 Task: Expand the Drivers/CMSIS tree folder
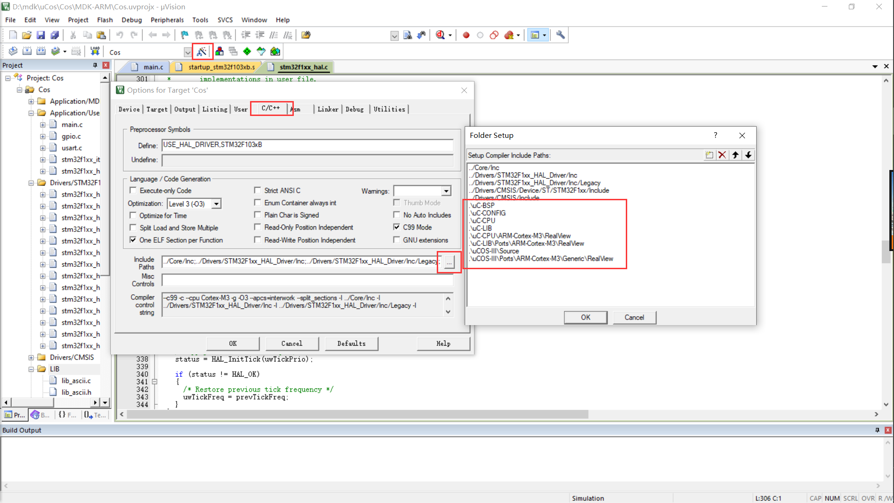click(x=31, y=357)
